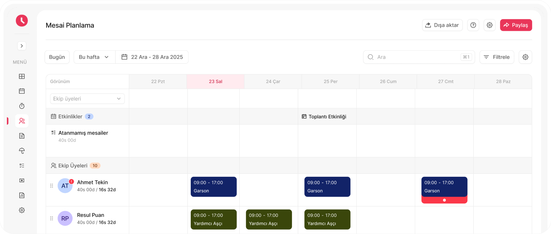Open schedule settings gear beside Filtrele

tap(525, 57)
